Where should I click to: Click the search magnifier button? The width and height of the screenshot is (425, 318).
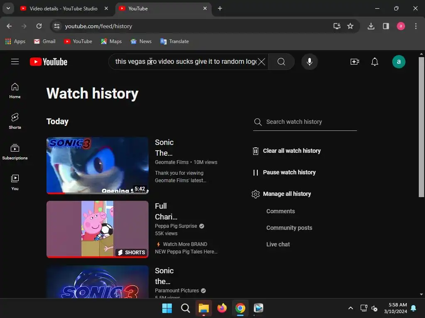[281, 62]
